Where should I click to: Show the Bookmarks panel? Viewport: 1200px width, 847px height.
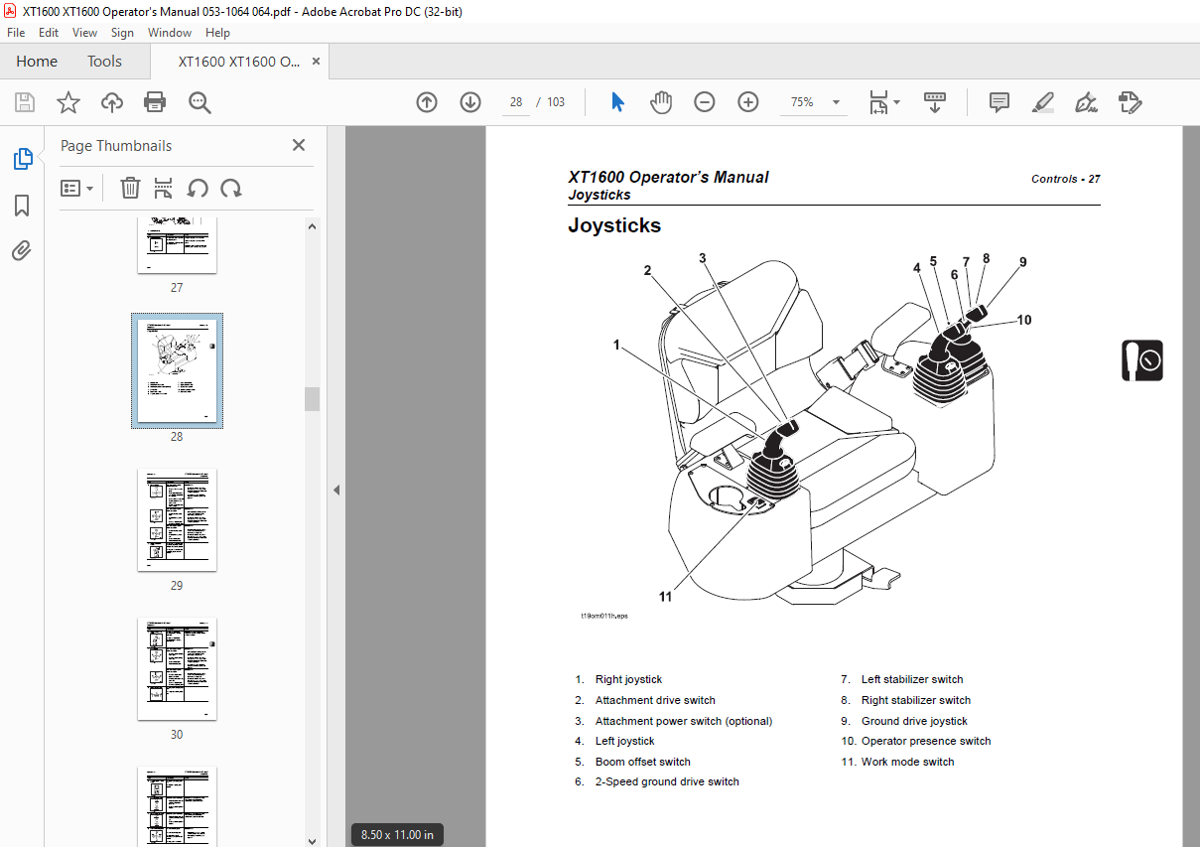(22, 206)
